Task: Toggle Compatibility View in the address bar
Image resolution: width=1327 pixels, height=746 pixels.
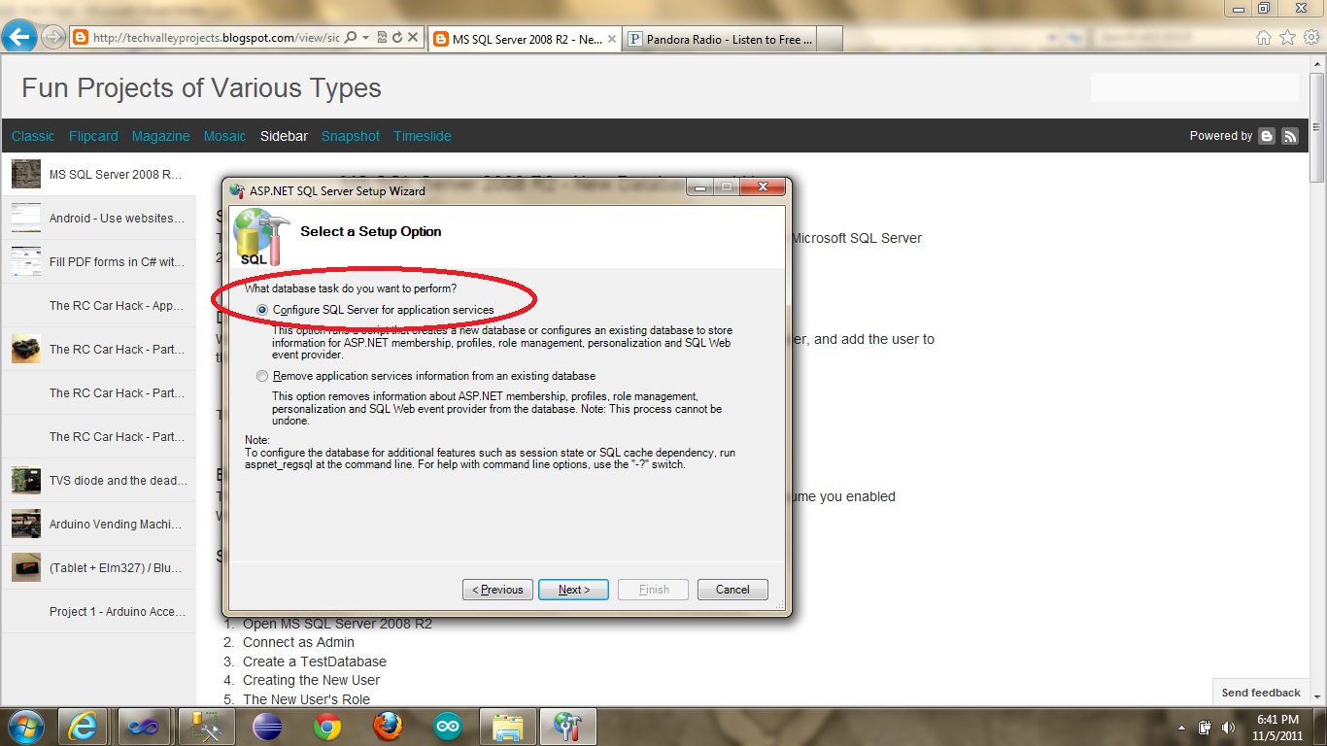Action: click(x=384, y=39)
